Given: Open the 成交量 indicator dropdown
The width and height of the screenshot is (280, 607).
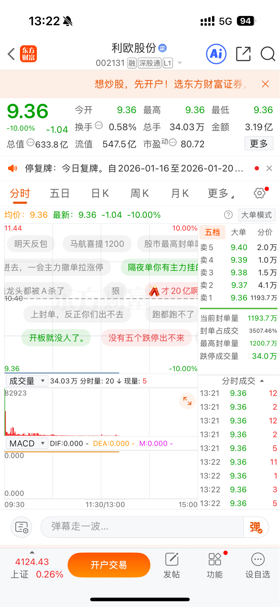Looking at the screenshot, I should 27,381.
